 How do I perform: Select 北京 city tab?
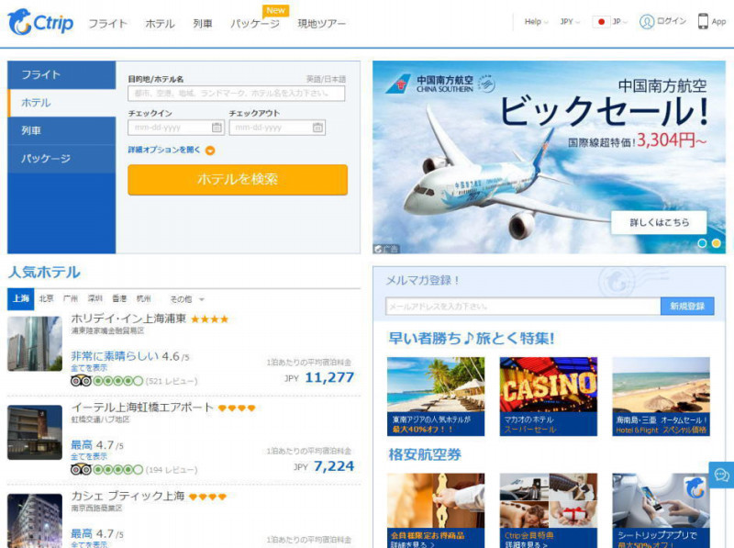pyautogui.click(x=46, y=299)
